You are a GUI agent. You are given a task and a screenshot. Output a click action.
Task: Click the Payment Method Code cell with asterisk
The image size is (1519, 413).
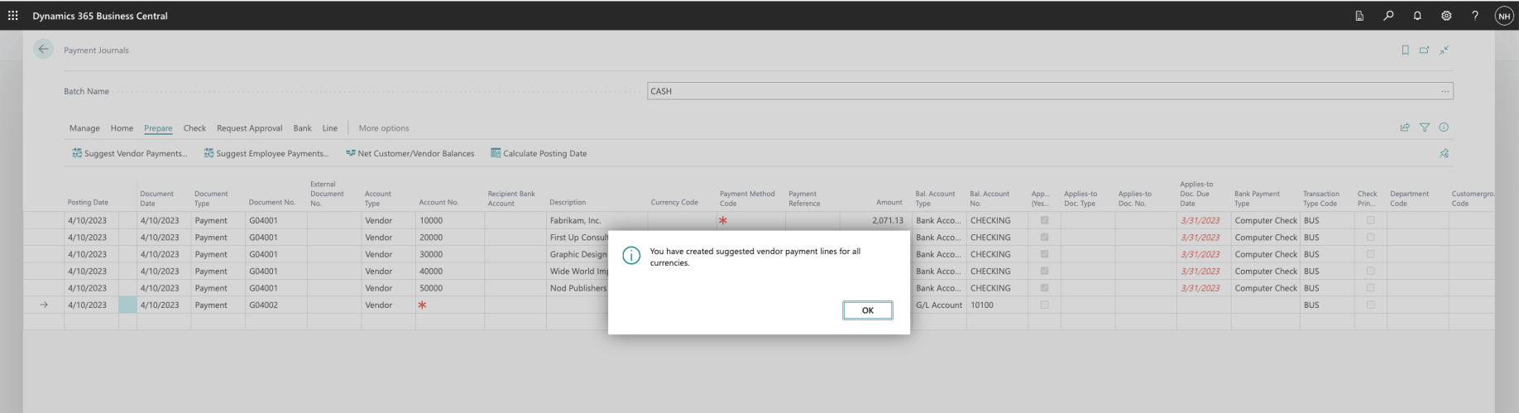pos(750,220)
